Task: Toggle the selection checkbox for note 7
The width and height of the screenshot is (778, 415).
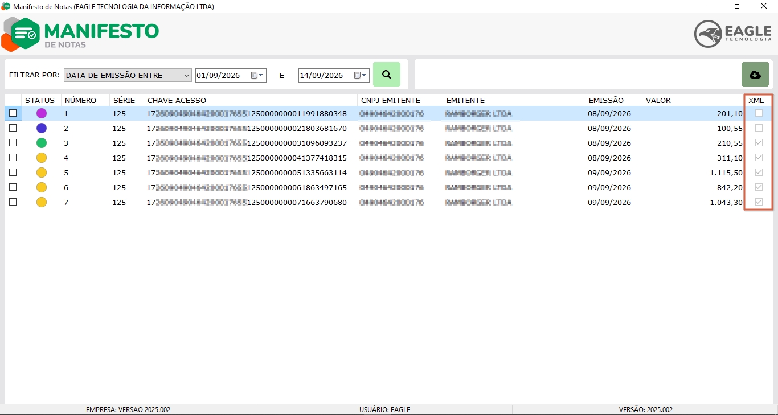Action: pos(13,202)
